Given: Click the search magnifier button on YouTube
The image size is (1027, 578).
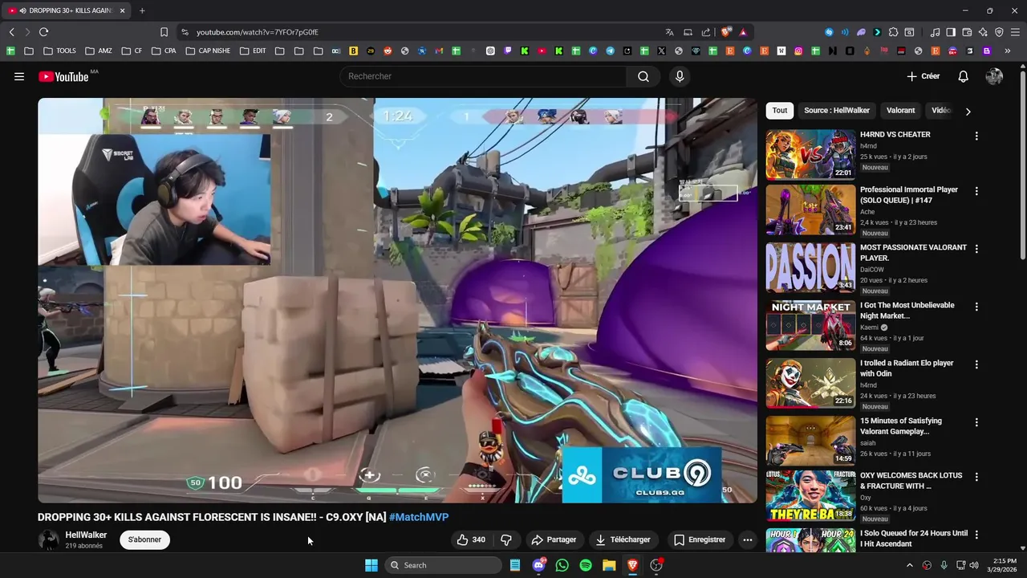Looking at the screenshot, I should pos(643,76).
